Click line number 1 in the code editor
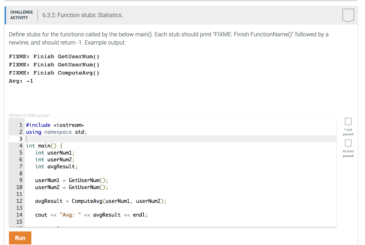The image size is (365, 245). (x=20, y=125)
